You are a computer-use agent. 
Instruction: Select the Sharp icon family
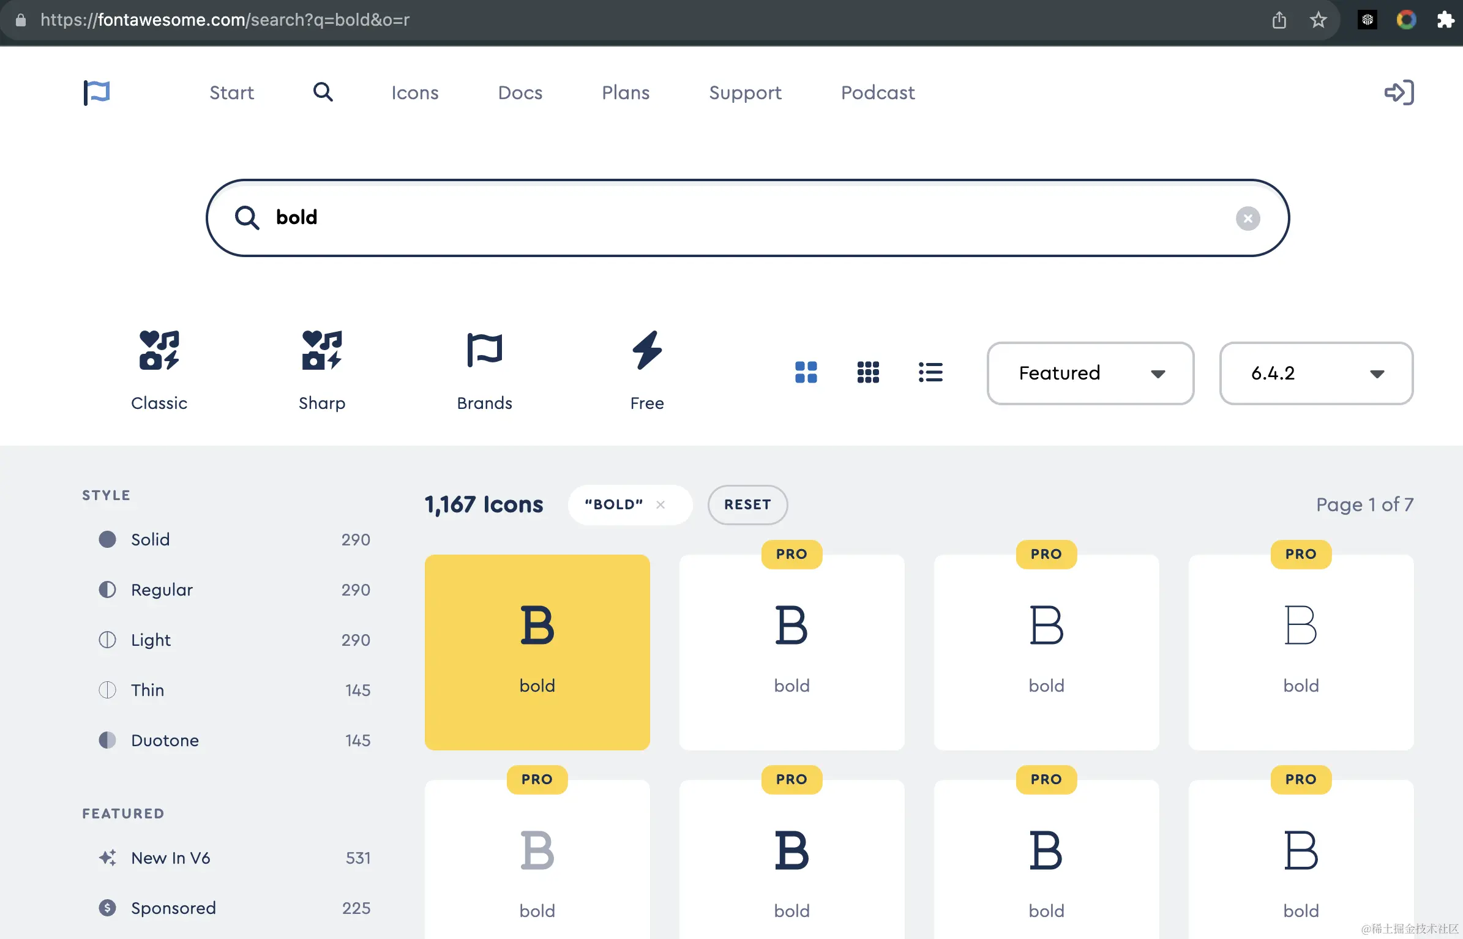(322, 369)
